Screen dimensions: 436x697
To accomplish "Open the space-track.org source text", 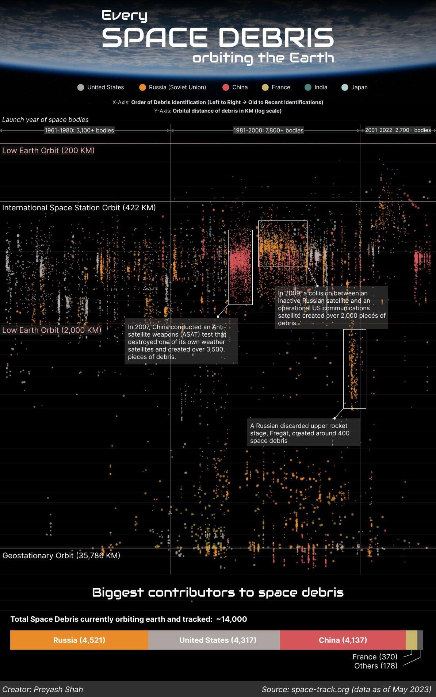I will click(x=346, y=689).
